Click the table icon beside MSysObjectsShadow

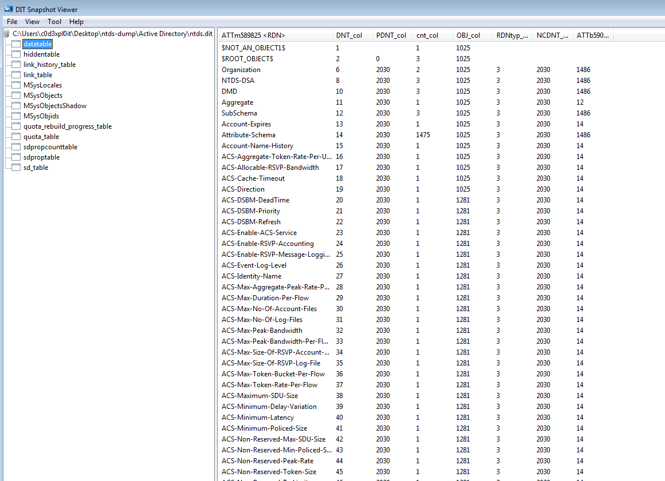pos(15,105)
